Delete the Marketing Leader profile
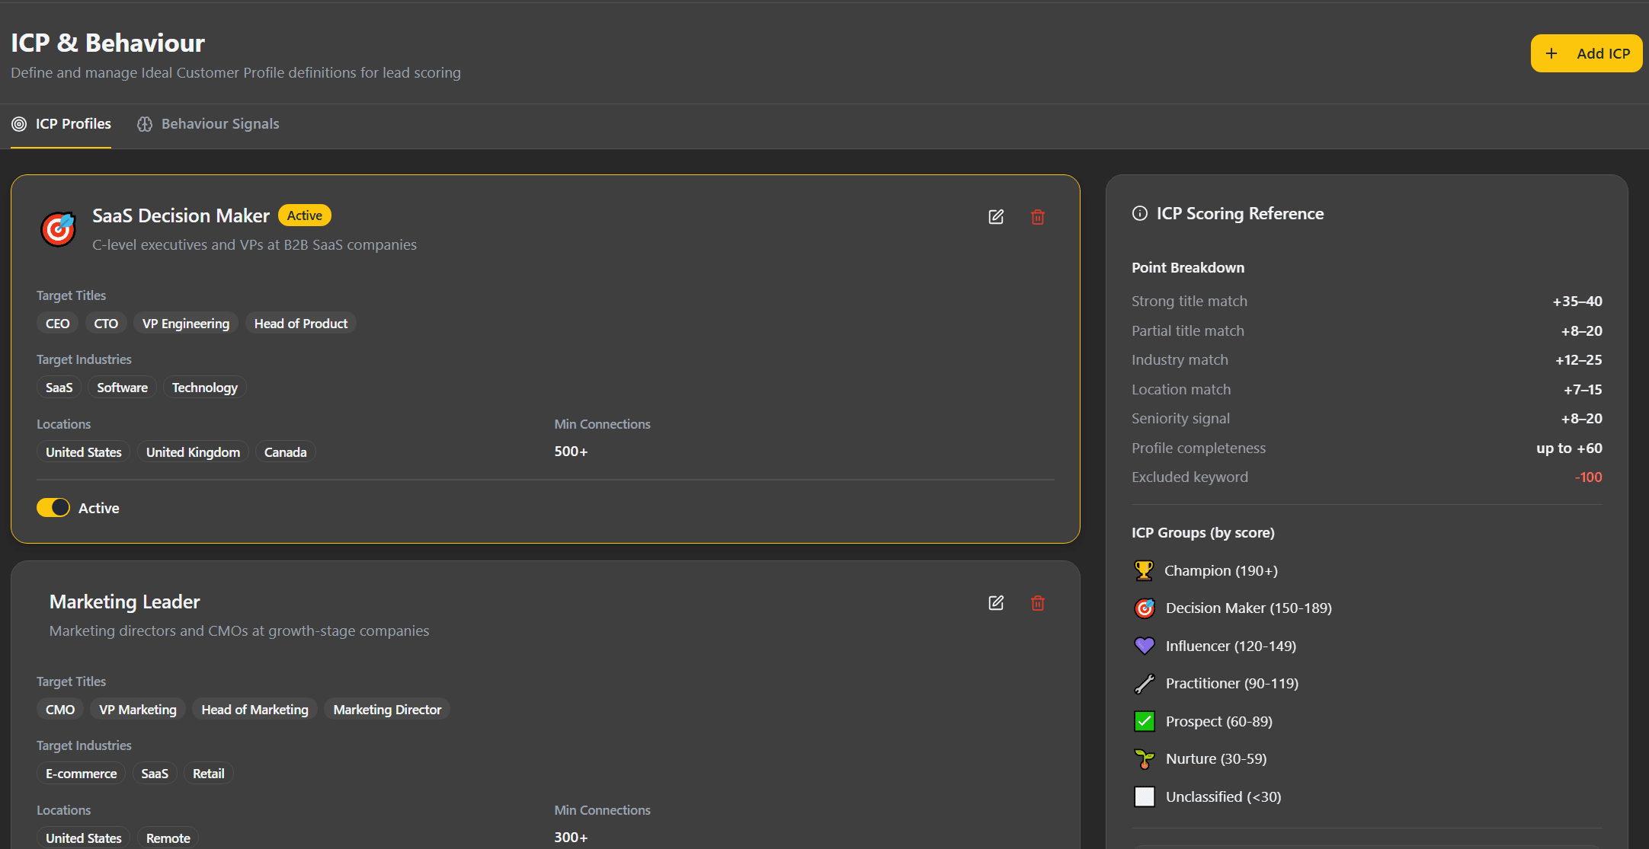The width and height of the screenshot is (1649, 849). click(x=1038, y=603)
